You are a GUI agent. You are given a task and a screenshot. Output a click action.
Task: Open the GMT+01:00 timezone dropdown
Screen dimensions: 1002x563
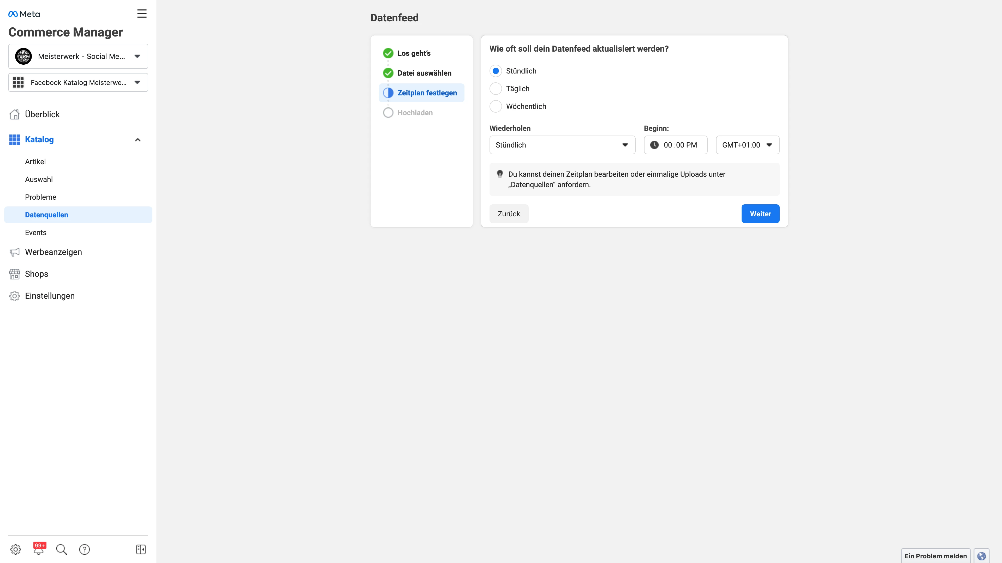747,145
